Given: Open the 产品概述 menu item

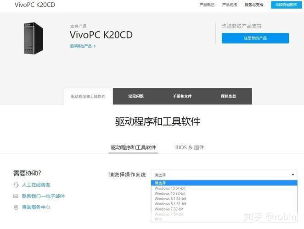Looking at the screenshot, I should click(x=207, y=5).
